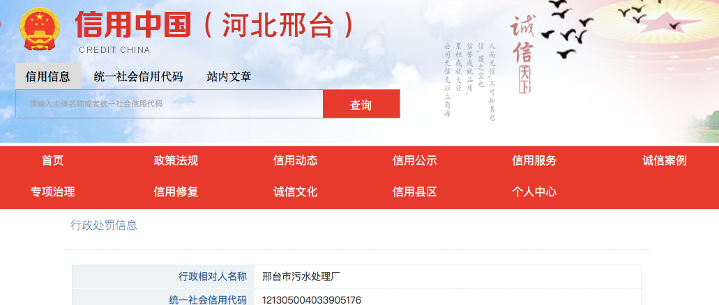The image size is (719, 305).
Task: Go to 信用动态 in navigation
Action: point(295,161)
